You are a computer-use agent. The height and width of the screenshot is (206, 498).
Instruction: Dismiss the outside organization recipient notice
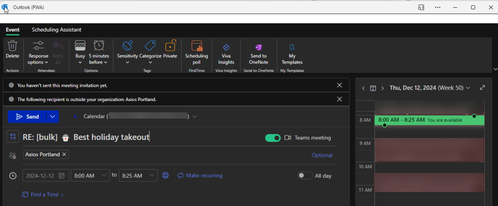pos(339,99)
